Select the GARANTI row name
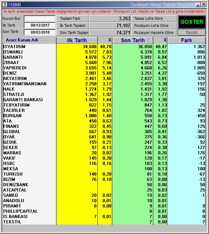The width and height of the screenshot is (209, 234). pos(13,57)
